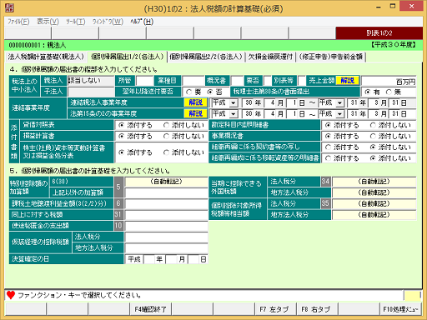Click the application icon in the title bar
427x320 pixels.
click(x=9, y=7)
